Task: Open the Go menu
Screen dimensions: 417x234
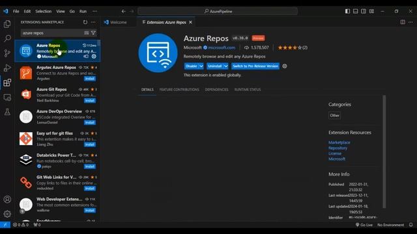Action: [x=72, y=12]
